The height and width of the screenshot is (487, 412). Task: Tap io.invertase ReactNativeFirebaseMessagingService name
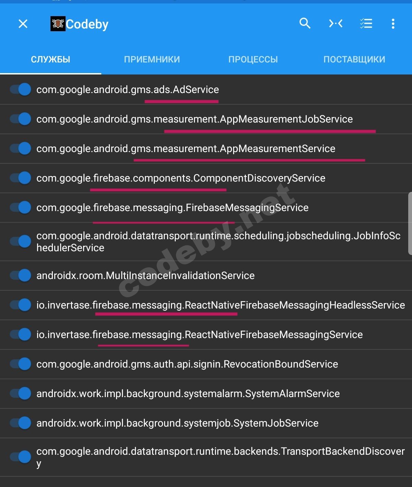click(x=199, y=335)
